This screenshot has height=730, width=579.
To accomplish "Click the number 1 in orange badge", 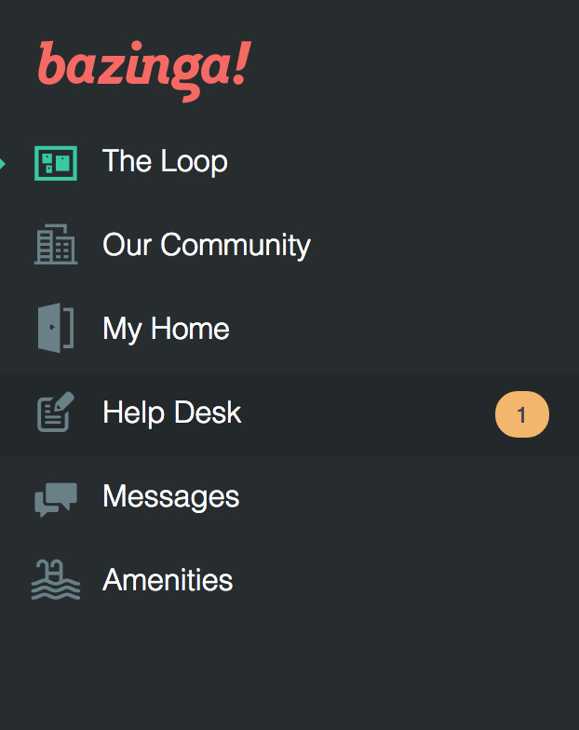I will [521, 414].
